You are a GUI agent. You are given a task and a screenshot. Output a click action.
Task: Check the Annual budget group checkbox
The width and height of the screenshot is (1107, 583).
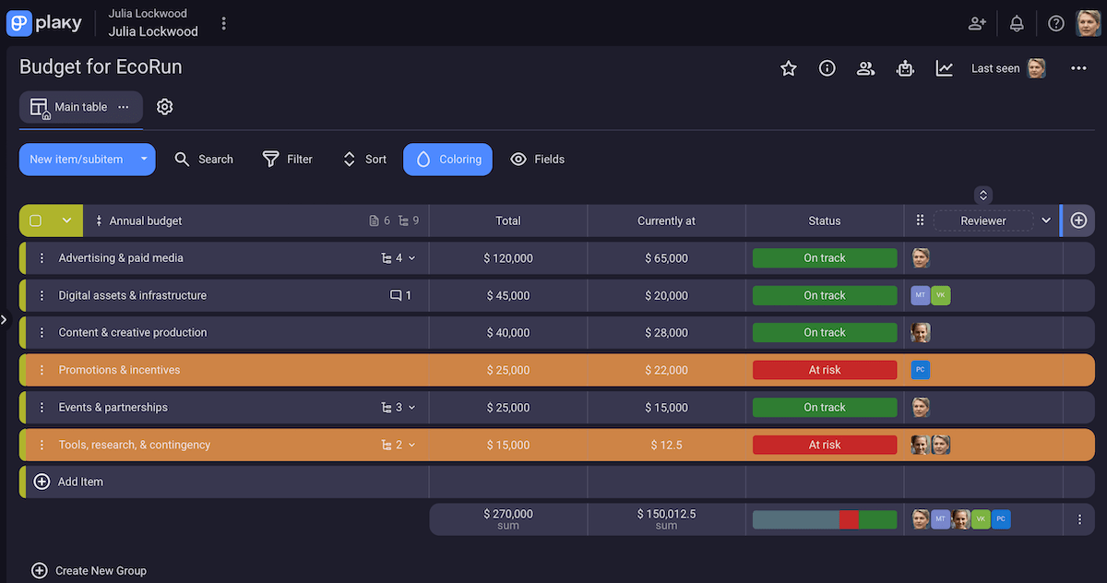click(36, 221)
